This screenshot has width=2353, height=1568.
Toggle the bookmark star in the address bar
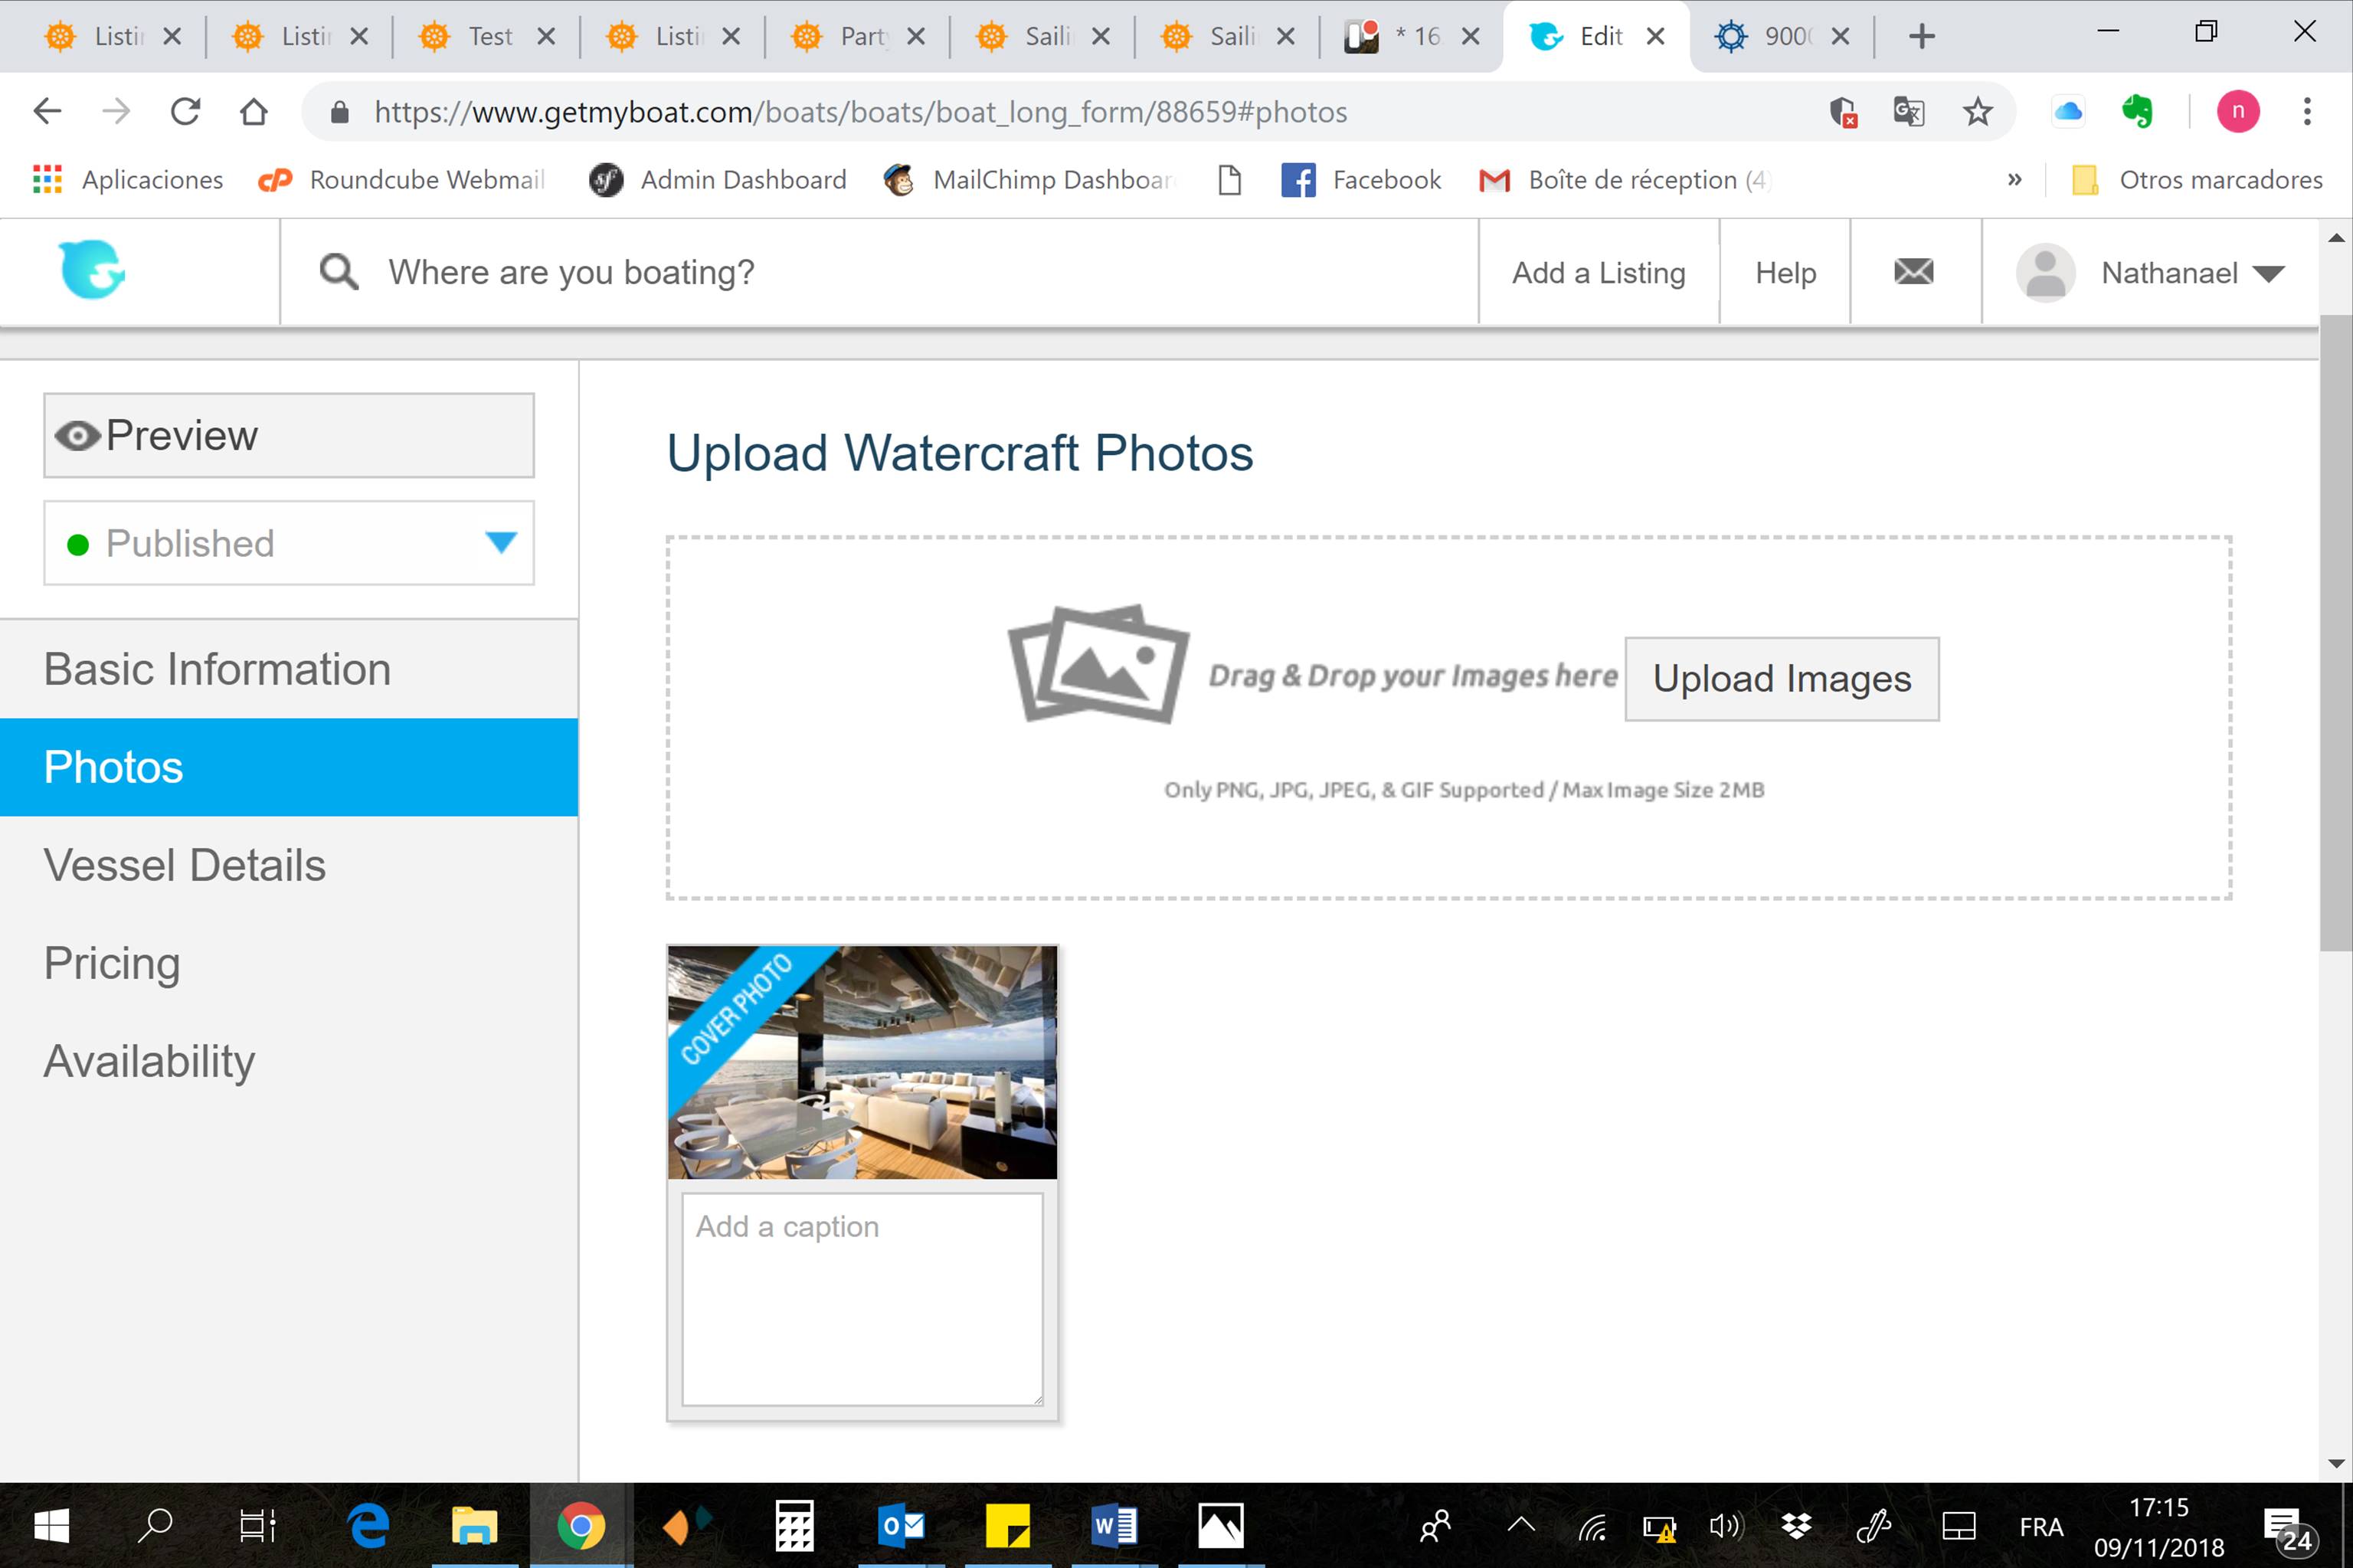point(1976,112)
